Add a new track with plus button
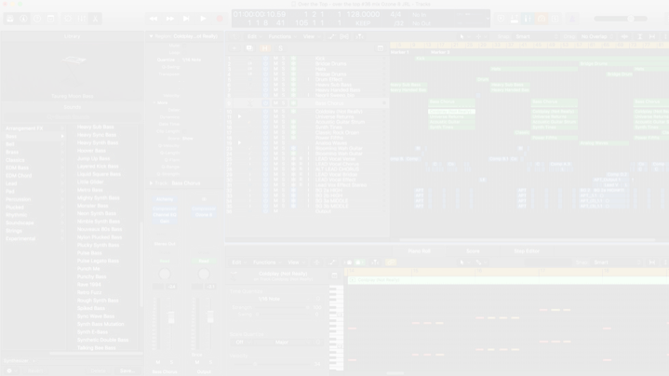Image resolution: width=669 pixels, height=376 pixels. tap(234, 48)
